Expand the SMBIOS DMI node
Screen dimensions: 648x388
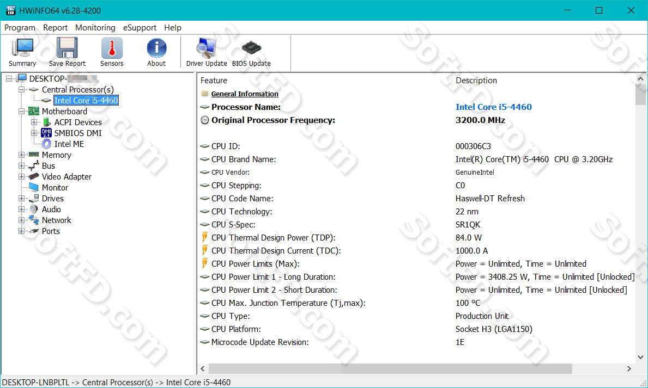click(34, 133)
